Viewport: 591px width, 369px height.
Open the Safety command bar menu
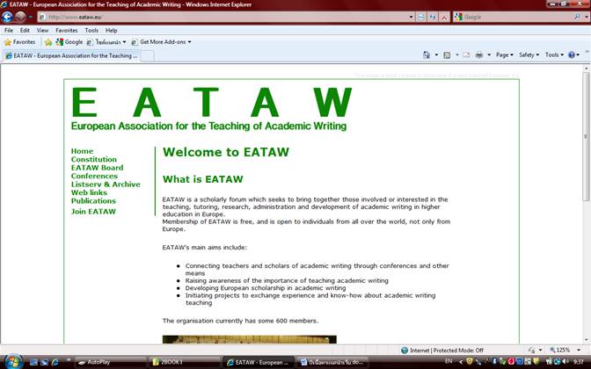(529, 55)
